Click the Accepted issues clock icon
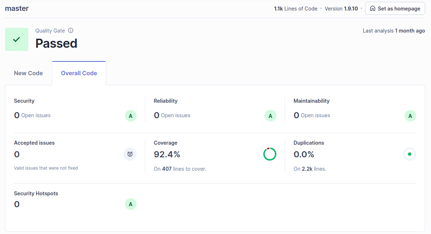 tap(130, 154)
